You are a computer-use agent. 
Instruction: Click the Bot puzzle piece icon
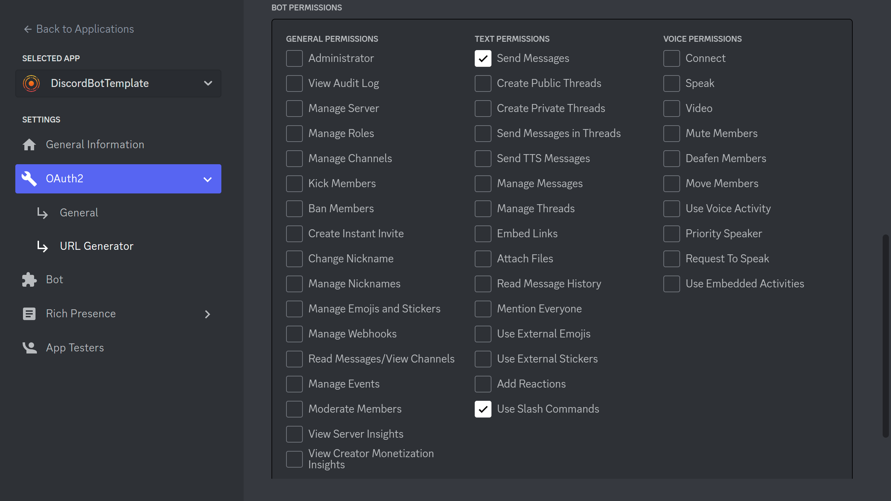pyautogui.click(x=29, y=279)
